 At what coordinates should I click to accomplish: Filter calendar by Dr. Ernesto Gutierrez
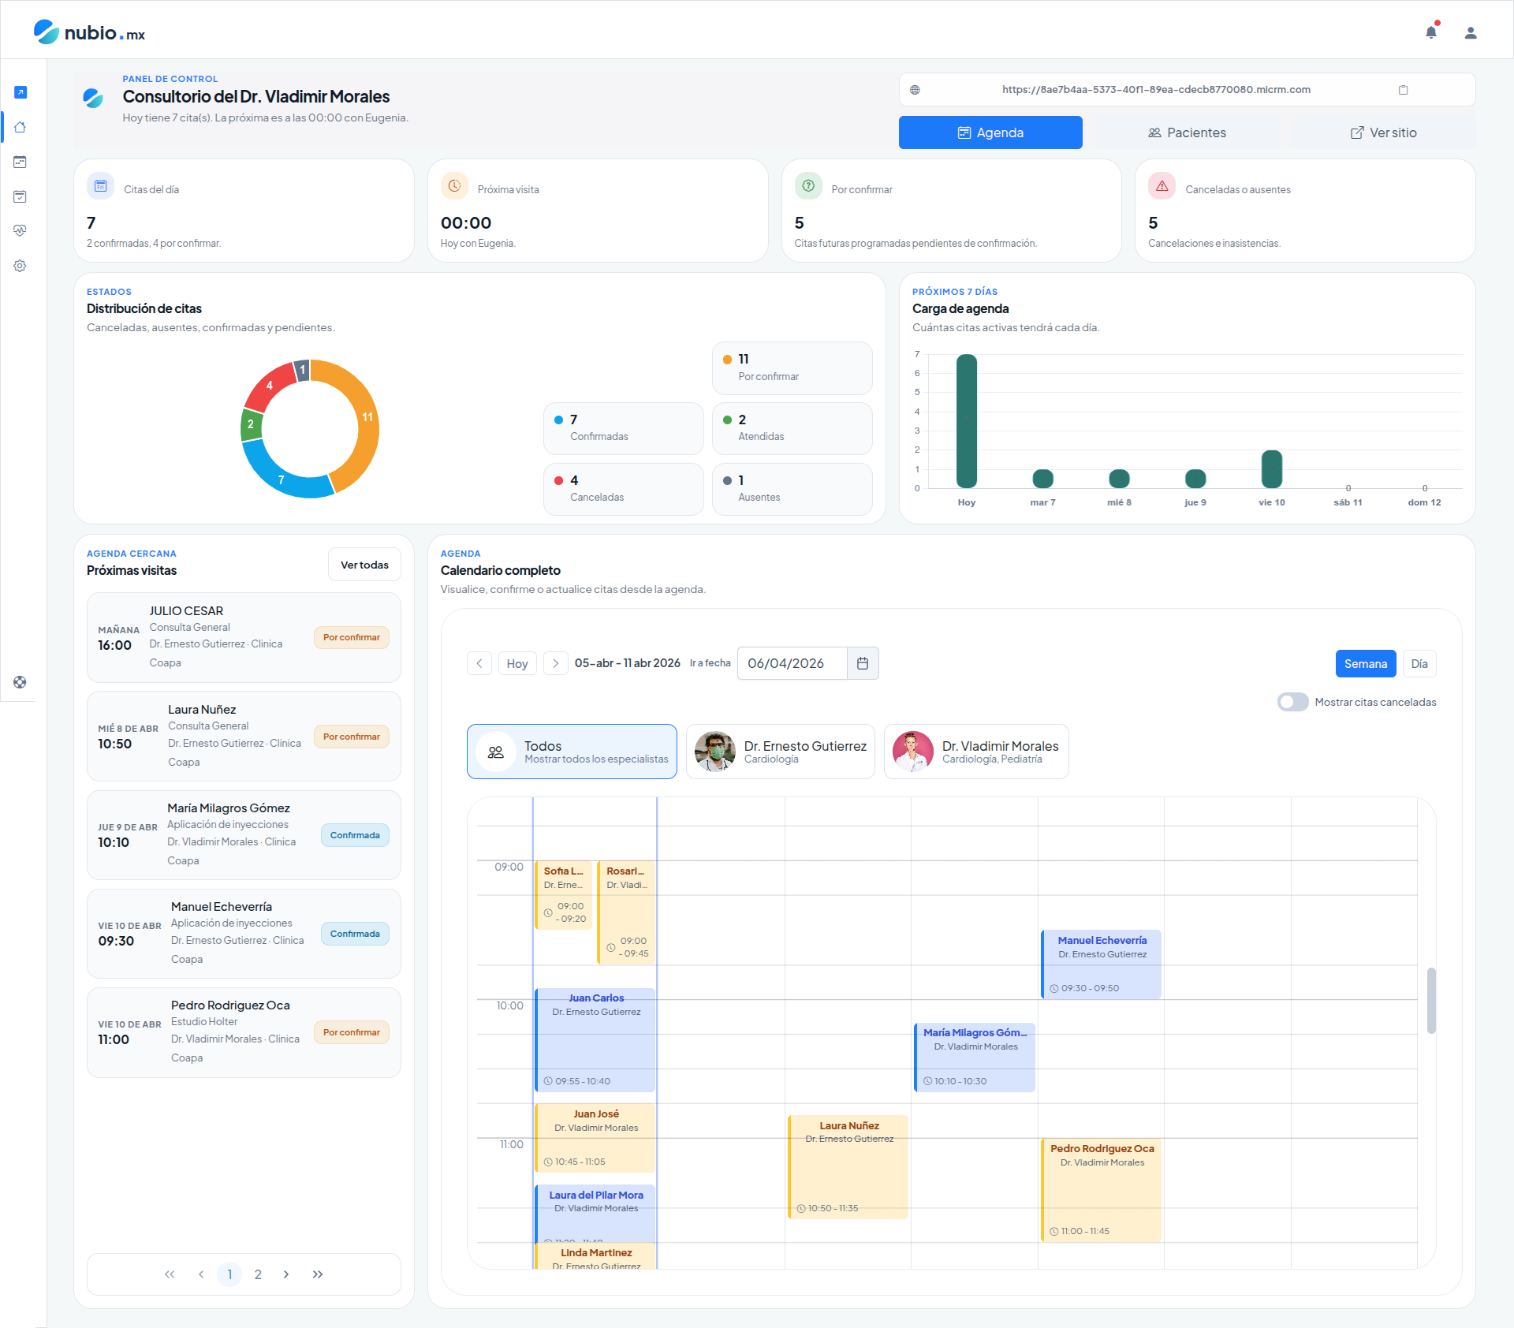point(780,752)
